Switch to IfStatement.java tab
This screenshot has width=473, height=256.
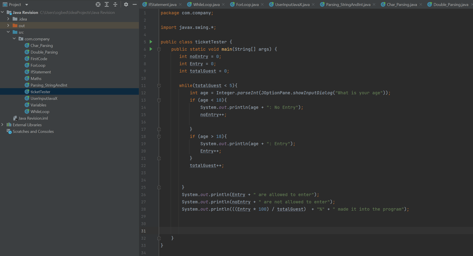tap(162, 5)
